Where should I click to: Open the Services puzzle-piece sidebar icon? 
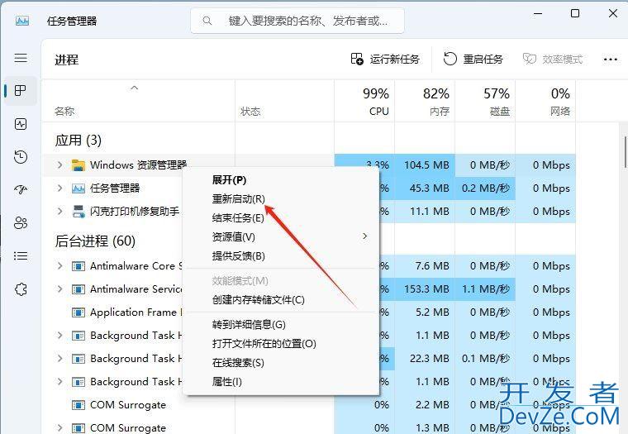21,289
